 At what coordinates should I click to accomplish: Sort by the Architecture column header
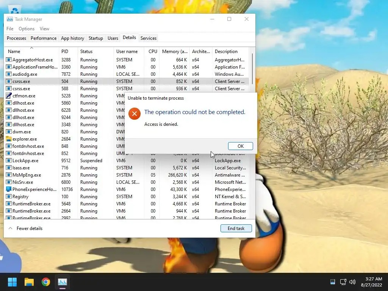coord(201,51)
